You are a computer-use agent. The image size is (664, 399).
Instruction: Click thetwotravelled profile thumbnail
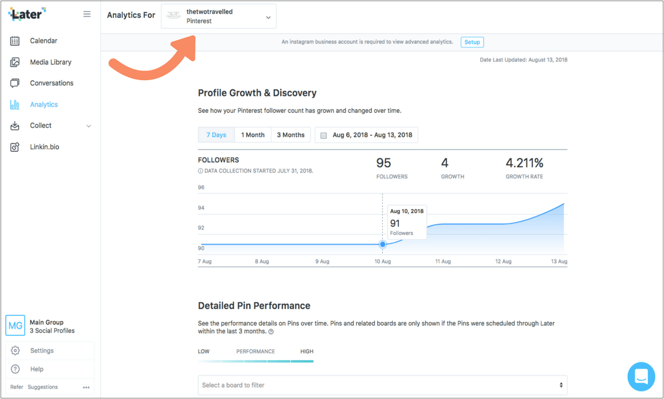pos(174,16)
